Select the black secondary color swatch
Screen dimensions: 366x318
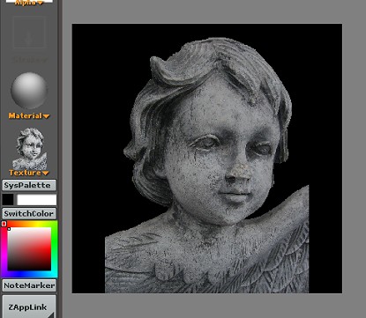click(x=8, y=199)
